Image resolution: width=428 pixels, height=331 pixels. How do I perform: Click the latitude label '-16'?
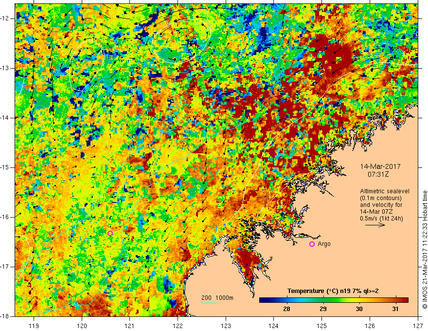coord(5,217)
